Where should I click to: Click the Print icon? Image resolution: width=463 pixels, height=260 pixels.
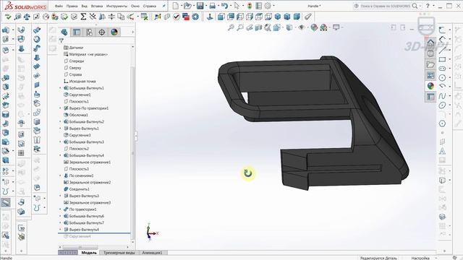pos(212,6)
